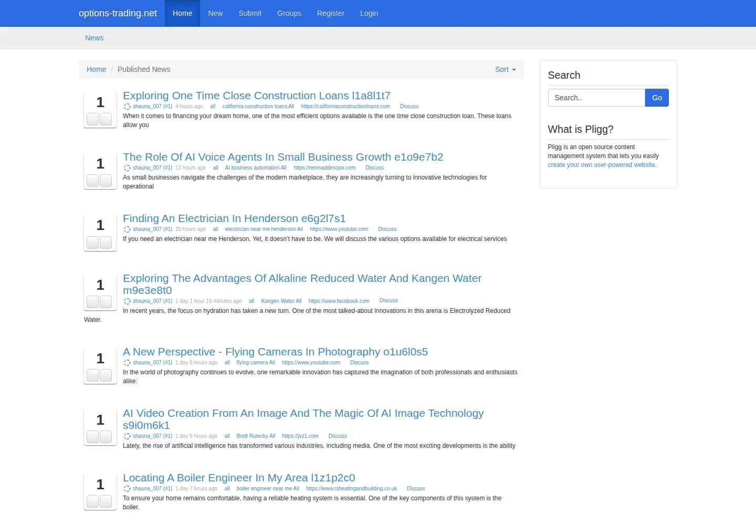The width and height of the screenshot is (756, 525).
Task: Click author avatar icon on Boiler Engineer story
Action: (127, 489)
